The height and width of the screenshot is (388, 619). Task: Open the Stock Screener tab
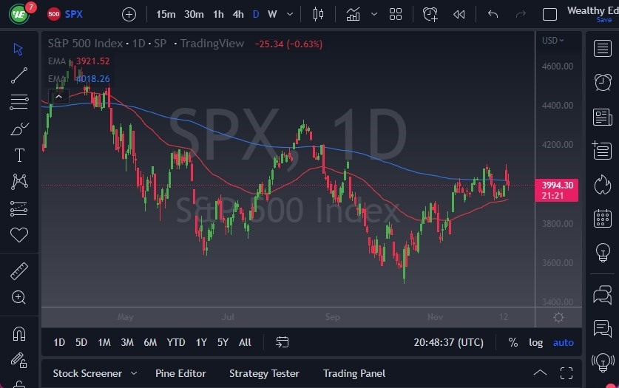(x=88, y=373)
